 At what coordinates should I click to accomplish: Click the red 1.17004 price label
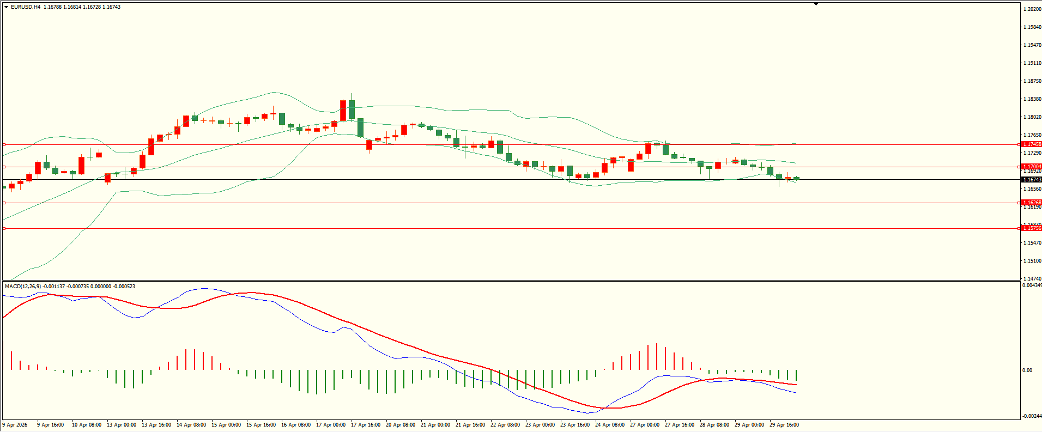click(x=1031, y=167)
